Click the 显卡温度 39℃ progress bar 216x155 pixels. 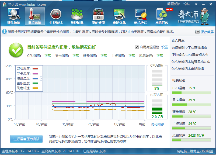pyautogui.click(x=191, y=104)
